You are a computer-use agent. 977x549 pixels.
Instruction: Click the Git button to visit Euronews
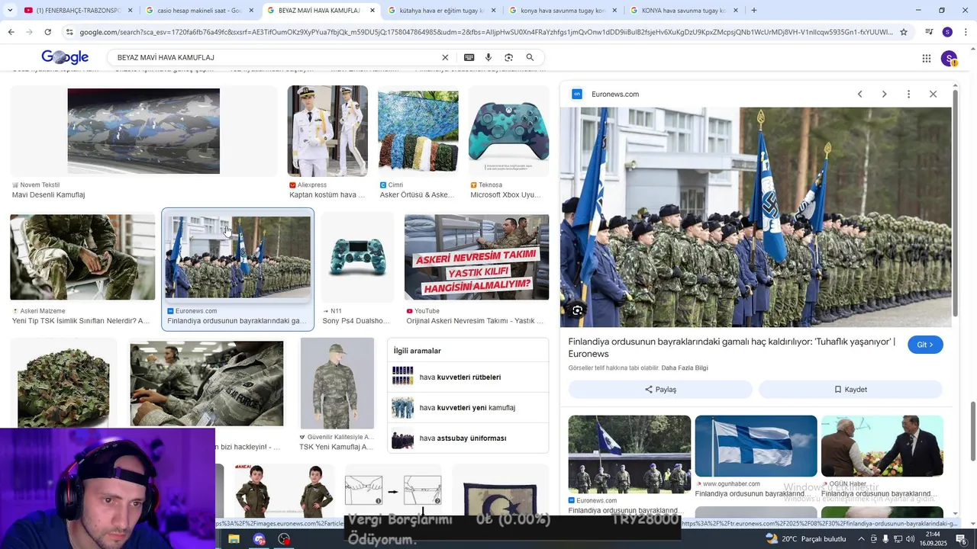(925, 345)
